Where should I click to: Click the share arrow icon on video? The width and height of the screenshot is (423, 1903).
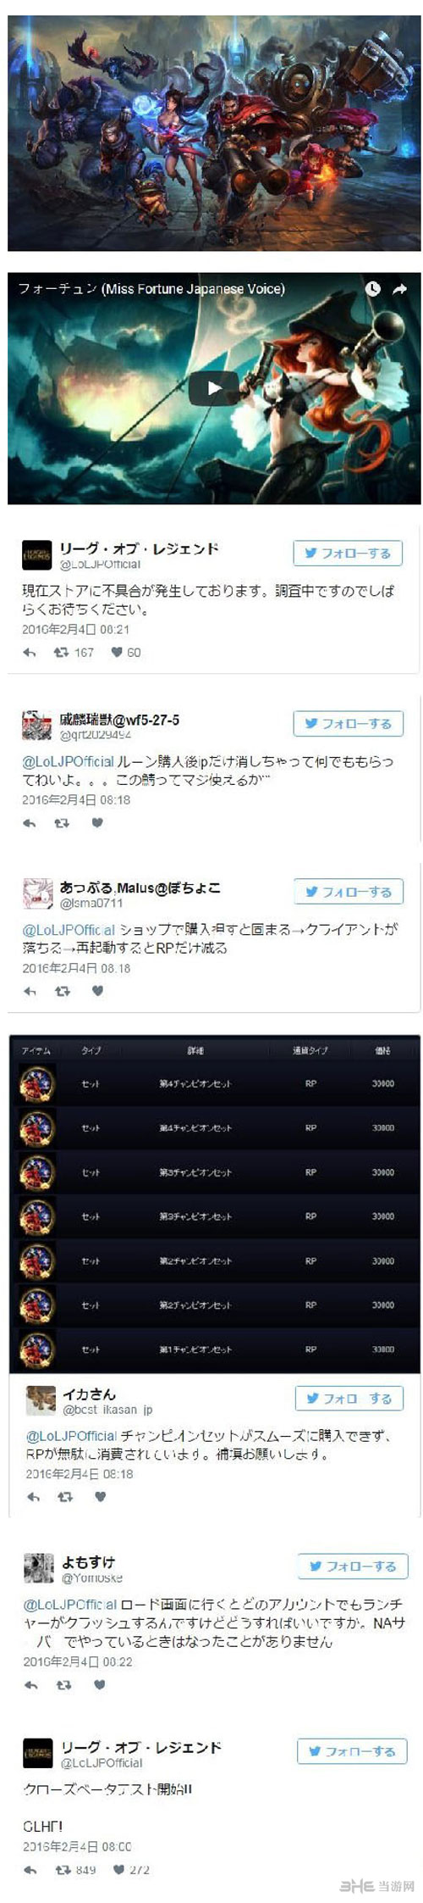point(399,289)
